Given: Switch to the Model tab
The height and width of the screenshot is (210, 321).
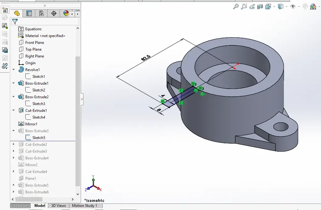Looking at the screenshot, I should click(40, 206).
